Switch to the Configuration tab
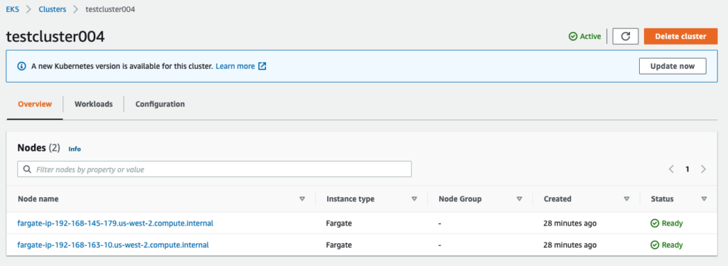Image resolution: width=728 pixels, height=266 pixels. (x=160, y=104)
